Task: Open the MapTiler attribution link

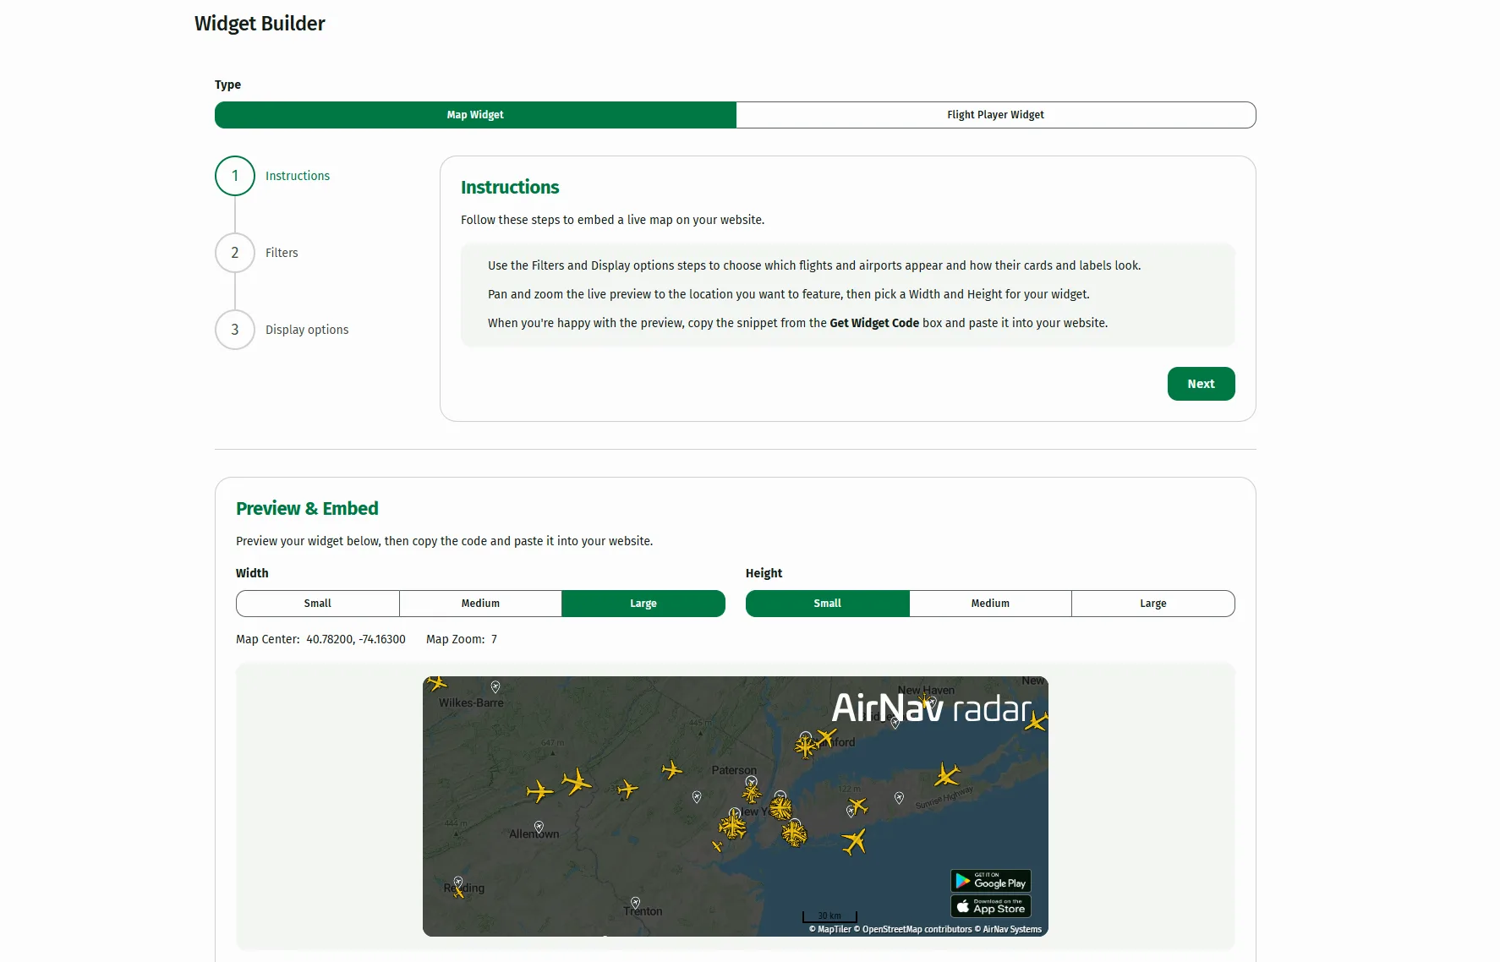Action: [x=829, y=929]
